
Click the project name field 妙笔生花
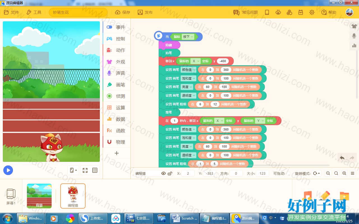pos(78,12)
